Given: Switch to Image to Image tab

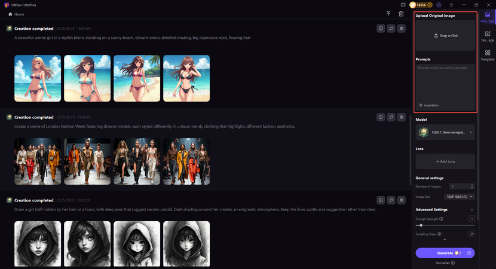Looking at the screenshot, I should [x=488, y=17].
